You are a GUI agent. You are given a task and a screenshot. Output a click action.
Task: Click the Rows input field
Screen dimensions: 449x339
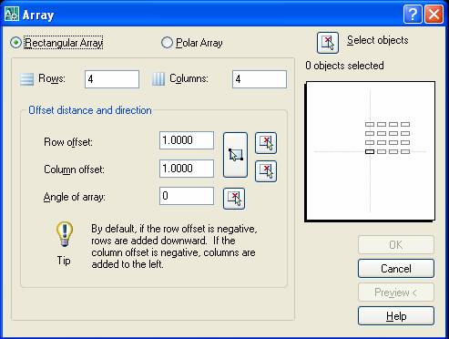click(112, 79)
